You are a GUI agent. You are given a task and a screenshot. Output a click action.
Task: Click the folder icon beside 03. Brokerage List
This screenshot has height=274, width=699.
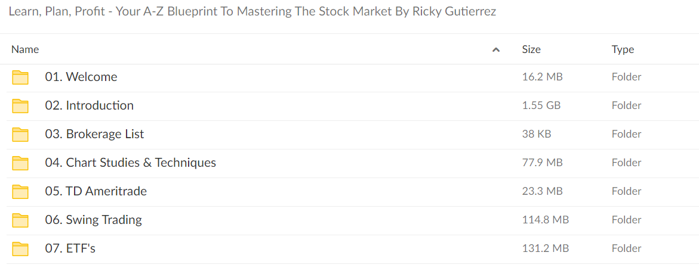(x=20, y=135)
